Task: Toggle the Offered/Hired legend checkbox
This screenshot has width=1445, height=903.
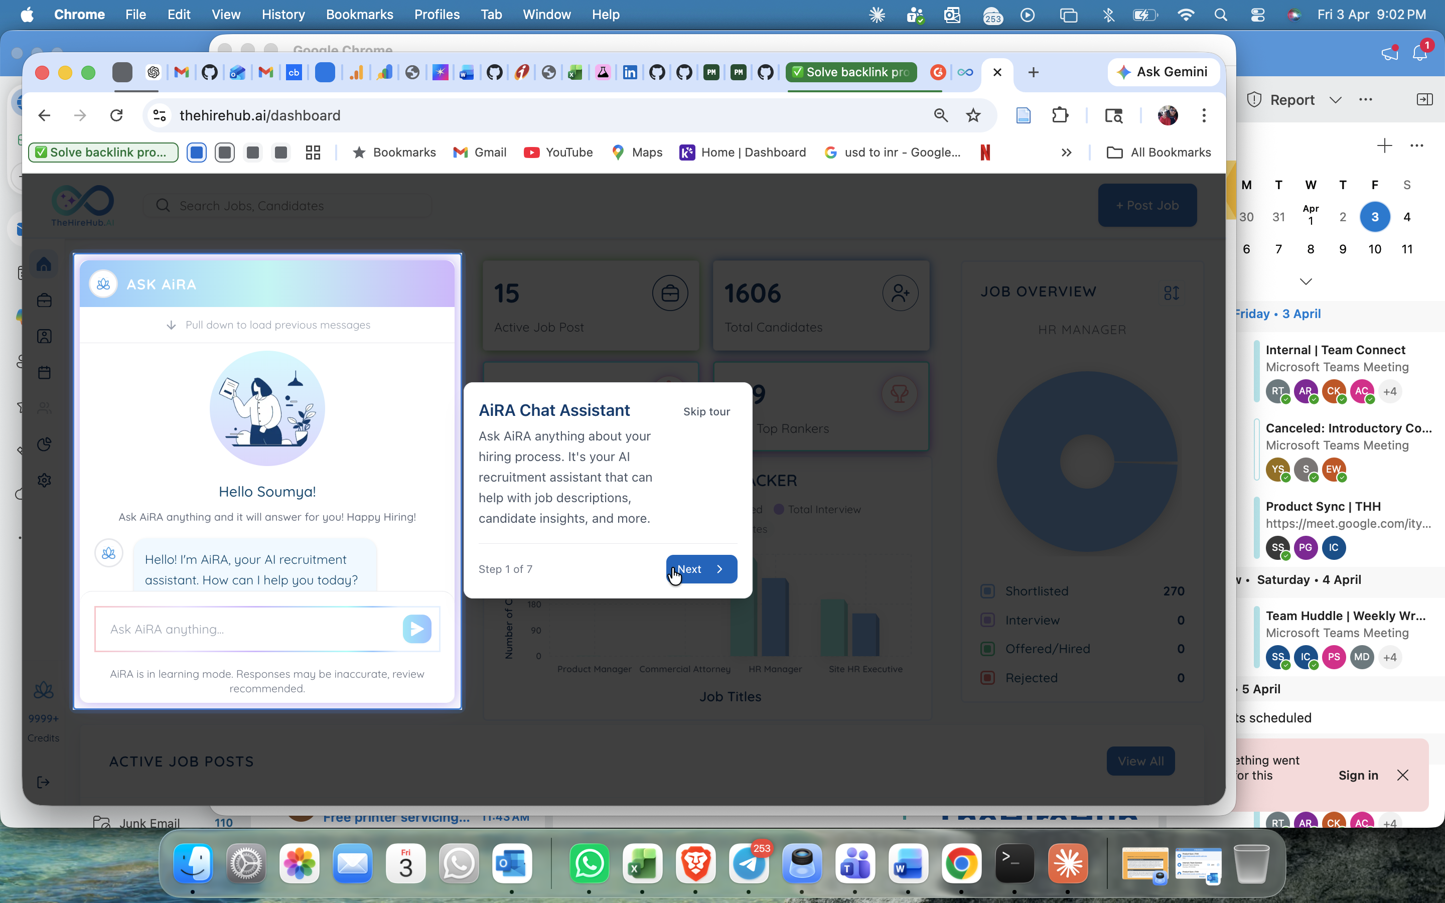Action: tap(987, 649)
